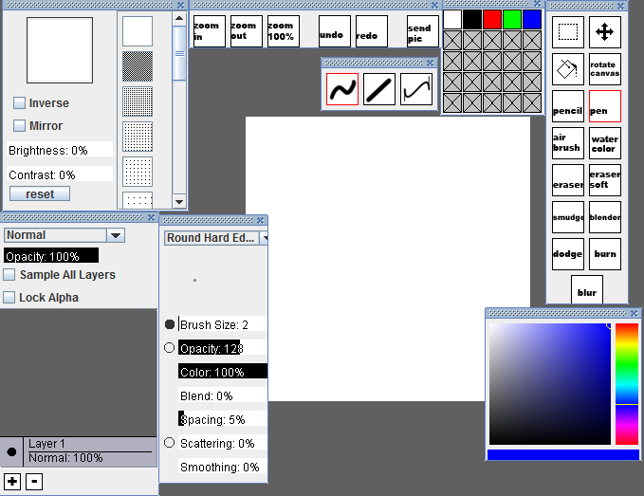The image size is (644, 496).
Task: Click the reset button
Action: point(40,193)
